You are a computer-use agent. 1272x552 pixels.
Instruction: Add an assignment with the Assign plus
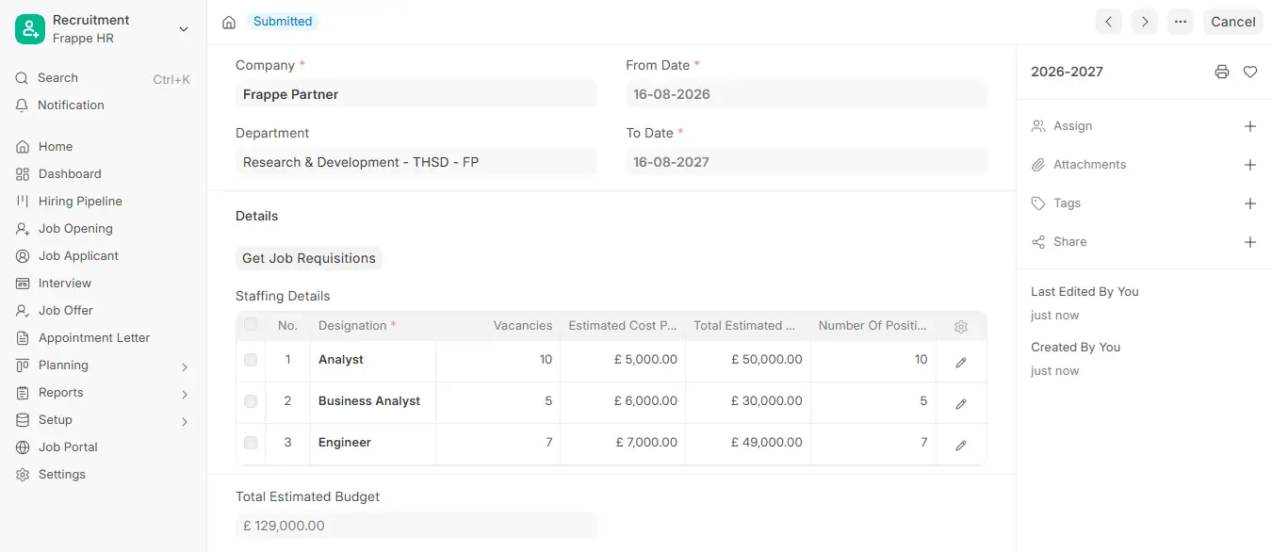pyautogui.click(x=1250, y=126)
